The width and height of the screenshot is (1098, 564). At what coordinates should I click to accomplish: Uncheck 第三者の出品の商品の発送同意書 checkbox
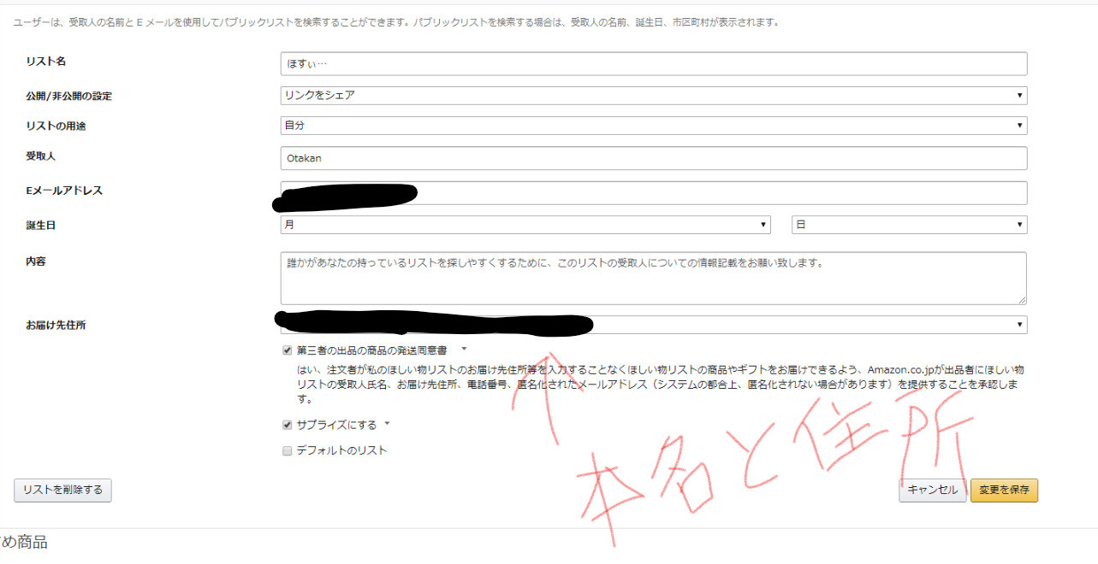coord(288,350)
